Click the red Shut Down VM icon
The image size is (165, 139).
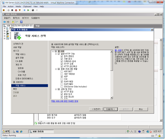[x=16, y=10]
